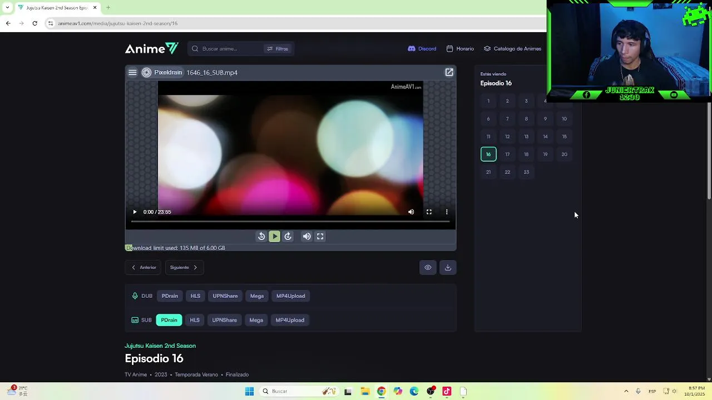
Task: Select the highlighted episode 16
Action: (488, 154)
